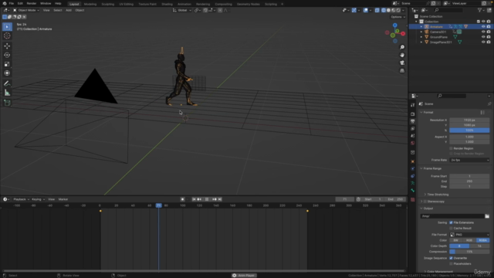
Task: Open the File menu
Action: pos(12,3)
